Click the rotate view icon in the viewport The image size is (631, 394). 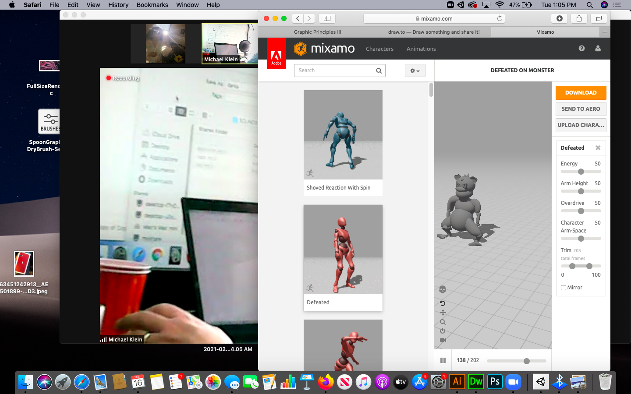pos(443,303)
